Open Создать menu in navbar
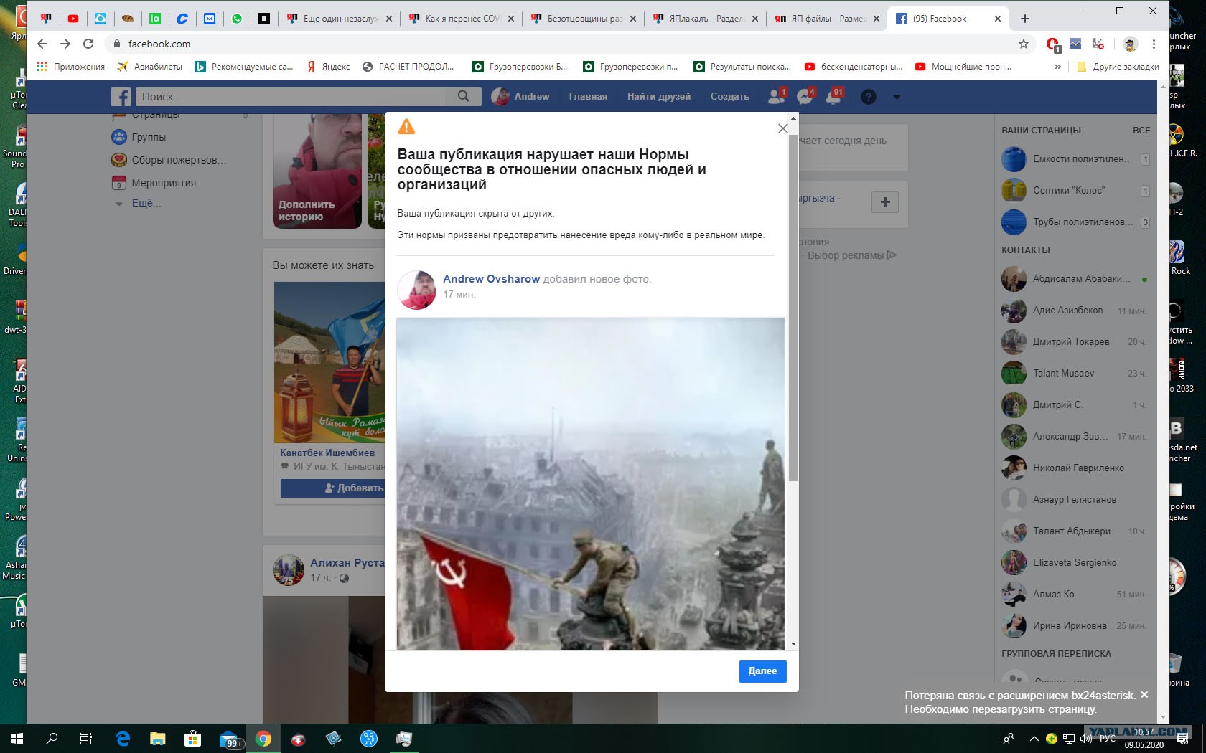 [x=729, y=96]
